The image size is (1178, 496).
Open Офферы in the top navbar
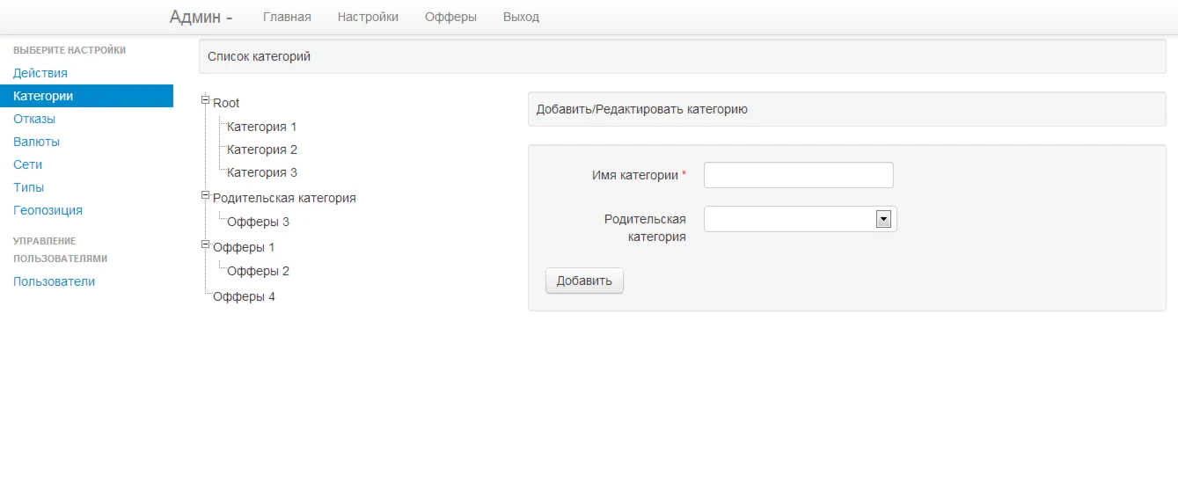point(450,17)
